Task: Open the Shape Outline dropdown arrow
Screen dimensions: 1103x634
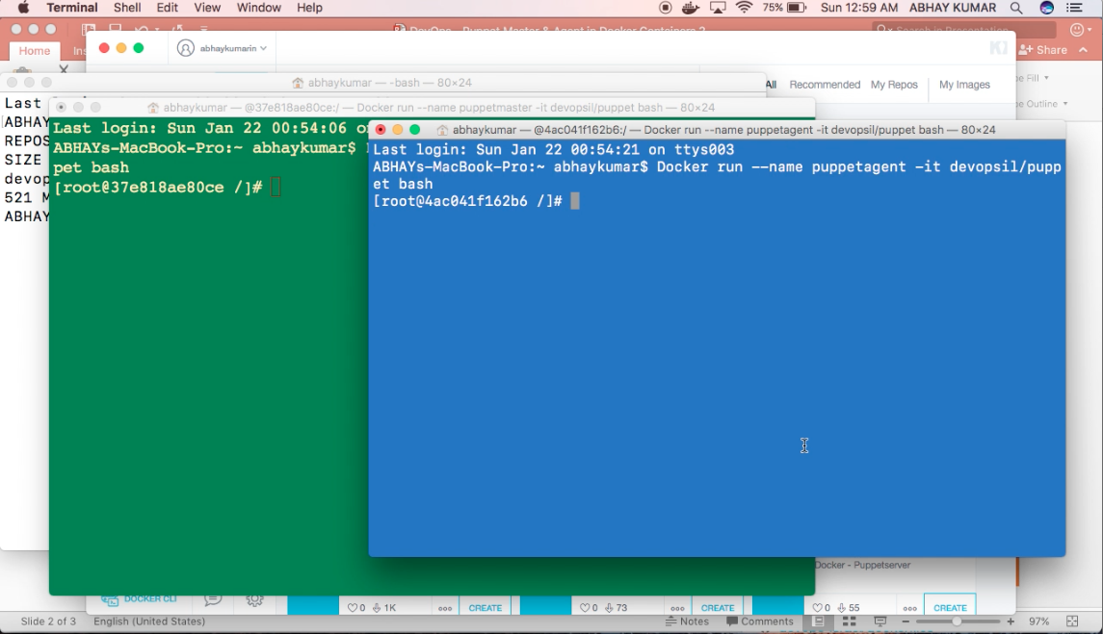Action: pyautogui.click(x=1065, y=104)
